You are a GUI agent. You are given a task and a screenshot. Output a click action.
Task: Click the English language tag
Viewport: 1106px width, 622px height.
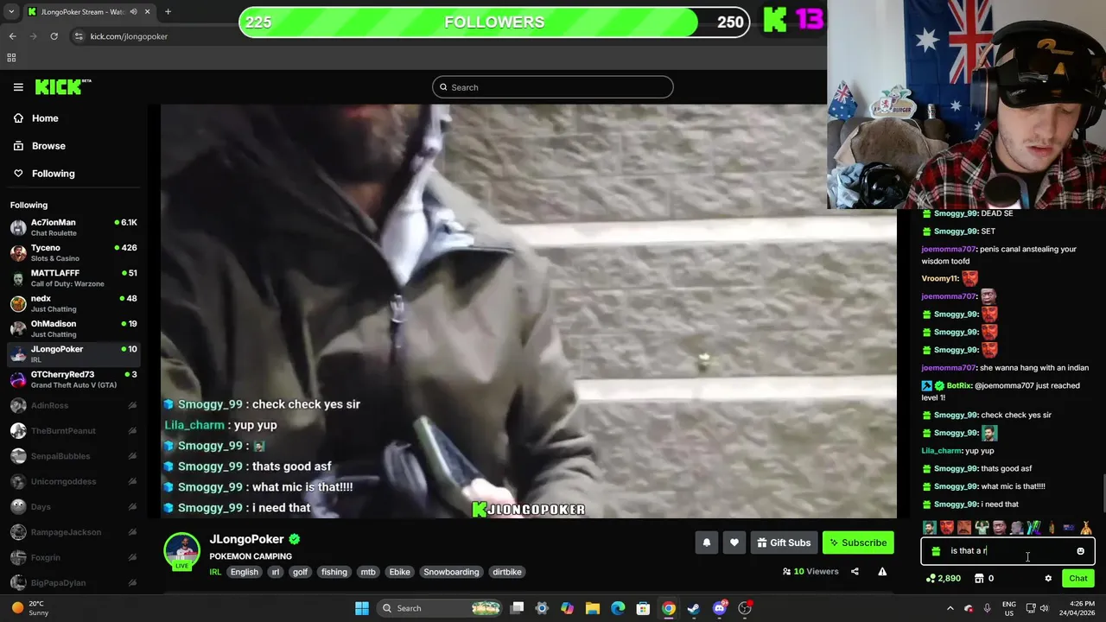coord(245,572)
